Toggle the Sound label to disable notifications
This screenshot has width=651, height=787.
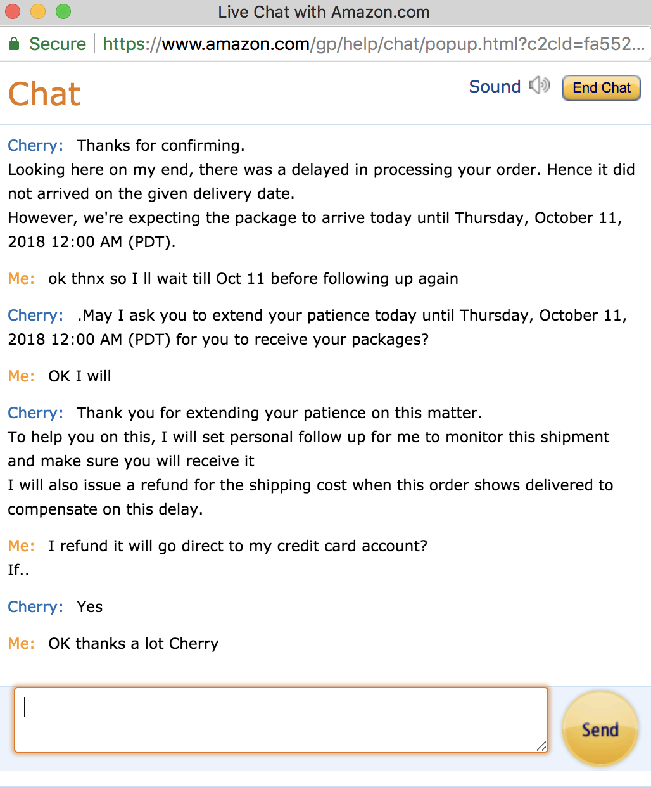[x=495, y=86]
